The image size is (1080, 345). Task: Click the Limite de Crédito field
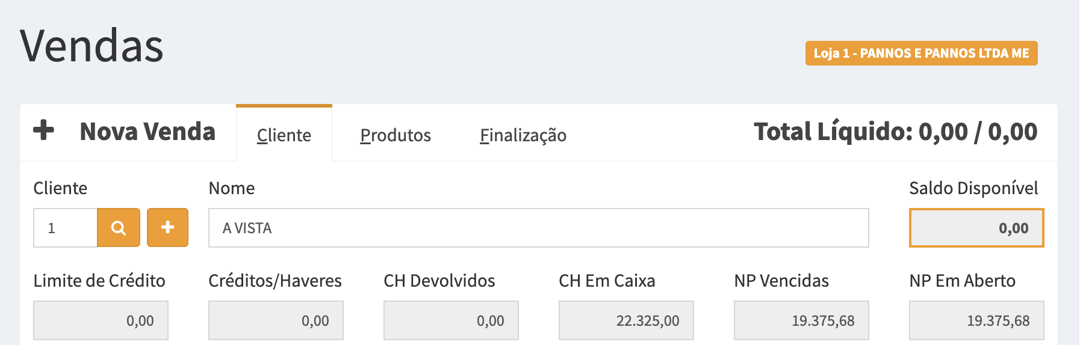[x=101, y=320]
